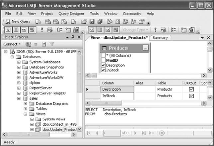Select View - dbo.Update_Products tab
The image size is (214, 146).
click(119, 38)
